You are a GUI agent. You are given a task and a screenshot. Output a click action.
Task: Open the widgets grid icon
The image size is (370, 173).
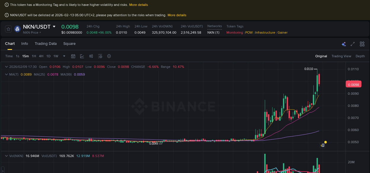(362, 44)
